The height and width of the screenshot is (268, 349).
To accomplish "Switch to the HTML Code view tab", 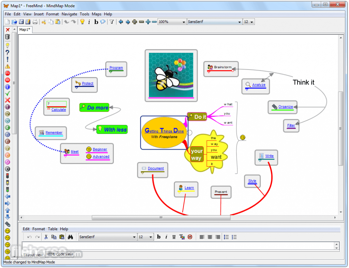I will (x=59, y=254).
